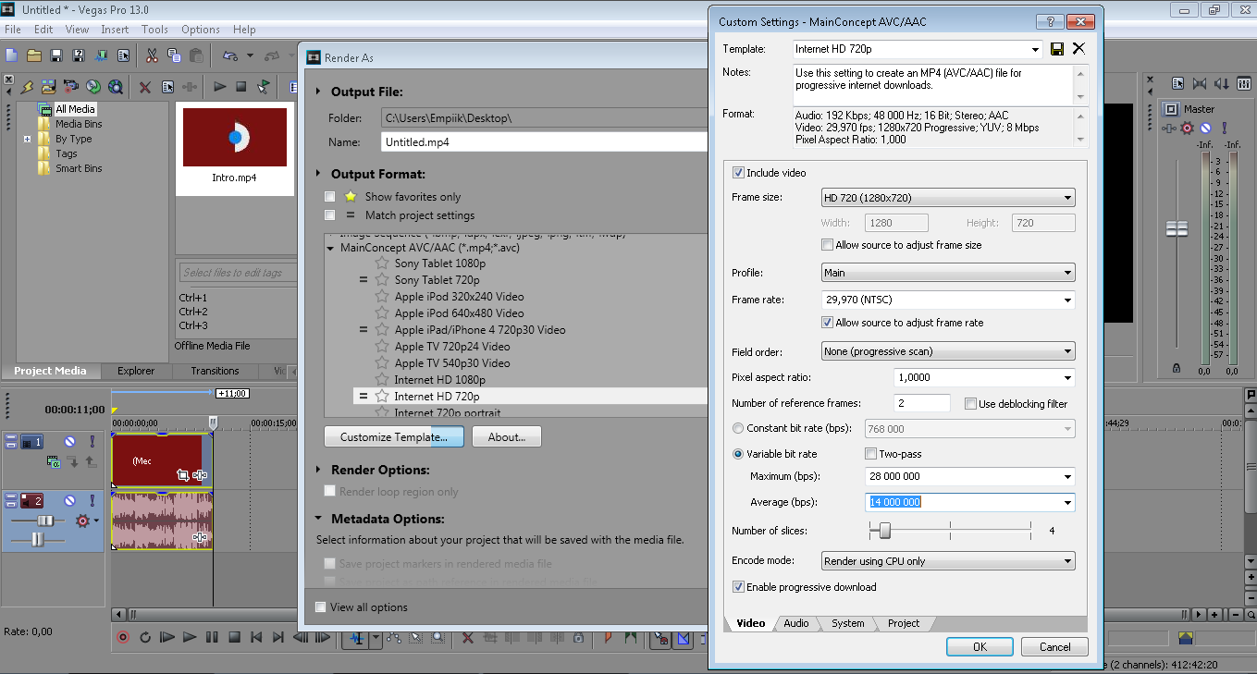Star the Internet HD 1080p template

click(x=381, y=380)
